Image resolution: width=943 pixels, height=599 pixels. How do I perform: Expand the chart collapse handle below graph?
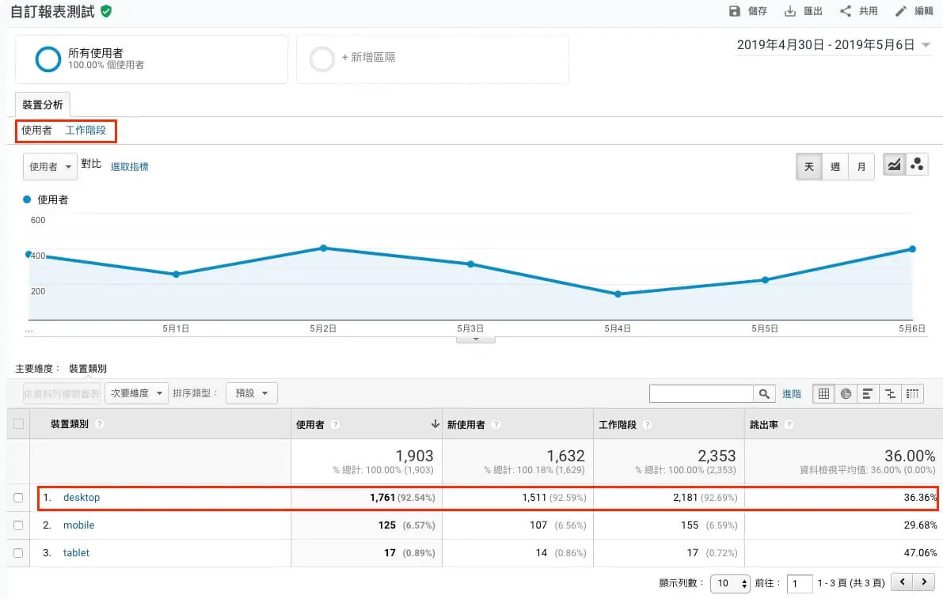[x=476, y=339]
